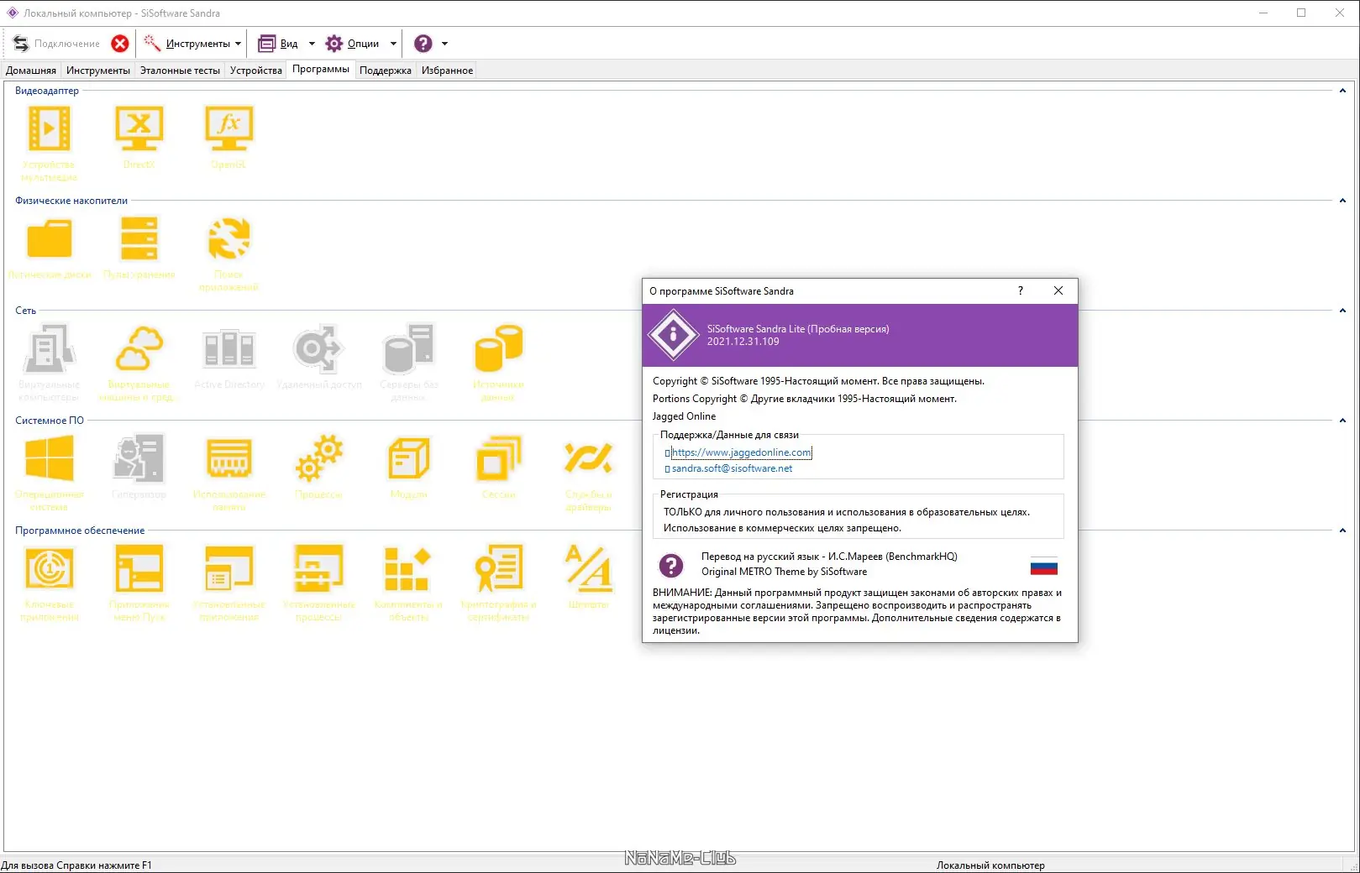Click status text Для вызова Справки нажмите F1
Viewport: 1360px width, 873px height.
tap(76, 865)
